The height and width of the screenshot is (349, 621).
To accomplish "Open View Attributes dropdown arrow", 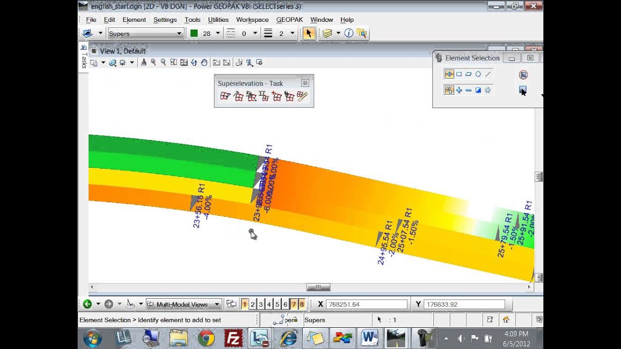I will [x=103, y=63].
